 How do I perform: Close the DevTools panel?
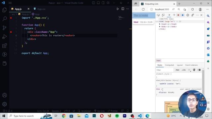tap(201, 15)
